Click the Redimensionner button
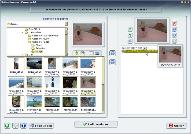 96,124
